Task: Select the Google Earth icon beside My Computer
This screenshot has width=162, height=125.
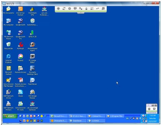Action: (20, 22)
